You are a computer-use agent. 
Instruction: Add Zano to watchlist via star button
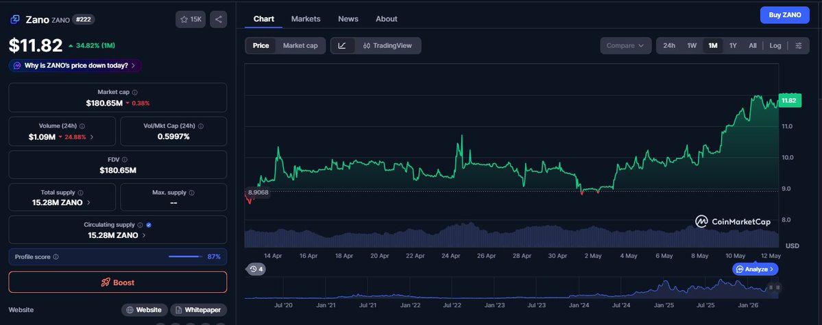(x=191, y=19)
